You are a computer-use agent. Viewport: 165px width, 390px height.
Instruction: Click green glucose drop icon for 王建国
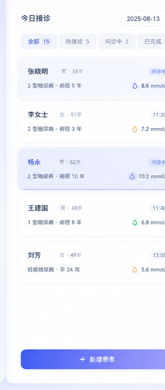click(135, 223)
